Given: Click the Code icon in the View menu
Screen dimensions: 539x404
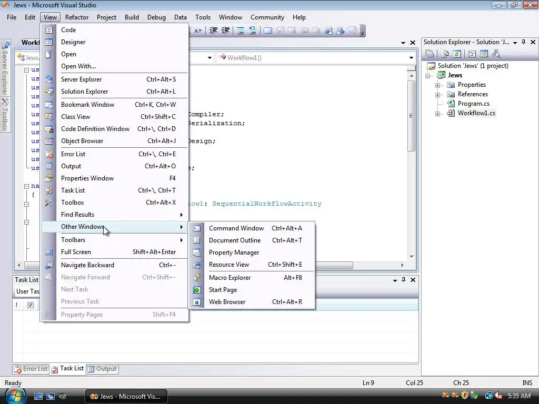Looking at the screenshot, I should (49, 30).
